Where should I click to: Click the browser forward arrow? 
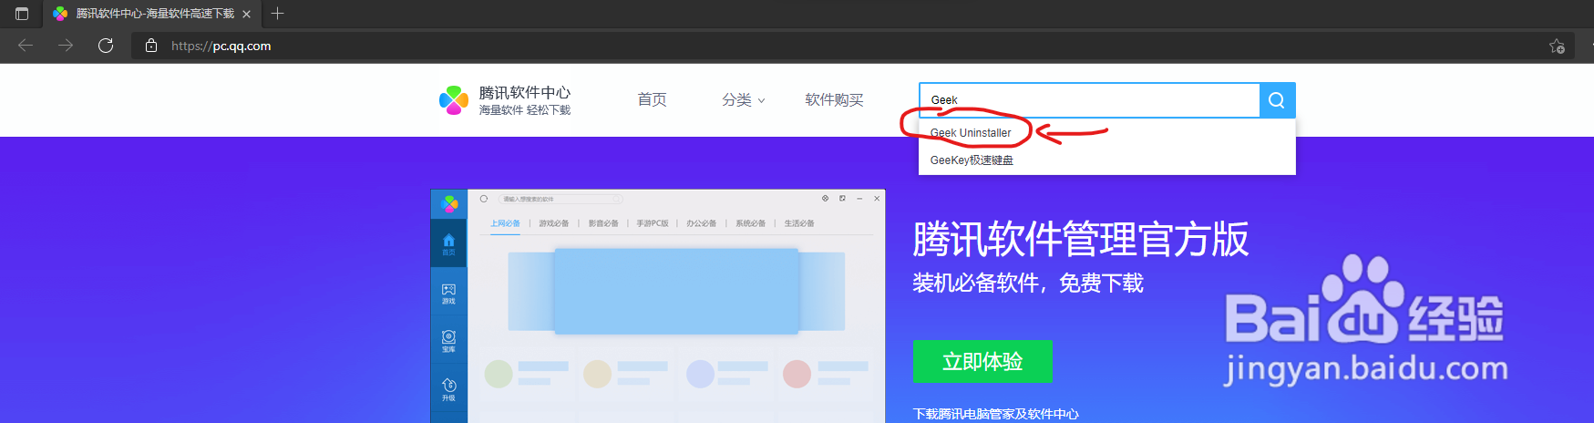pos(66,46)
